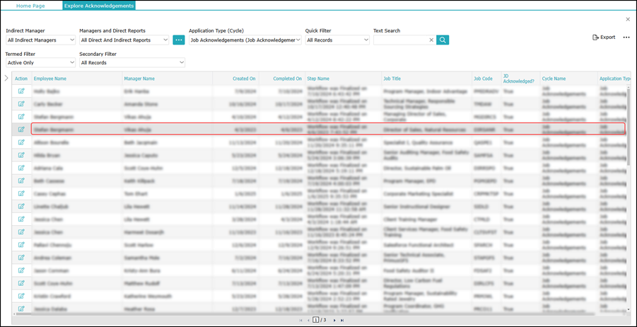Viewport: 637px width, 327px height.
Task: Jump to the last page of results
Action: click(x=343, y=320)
